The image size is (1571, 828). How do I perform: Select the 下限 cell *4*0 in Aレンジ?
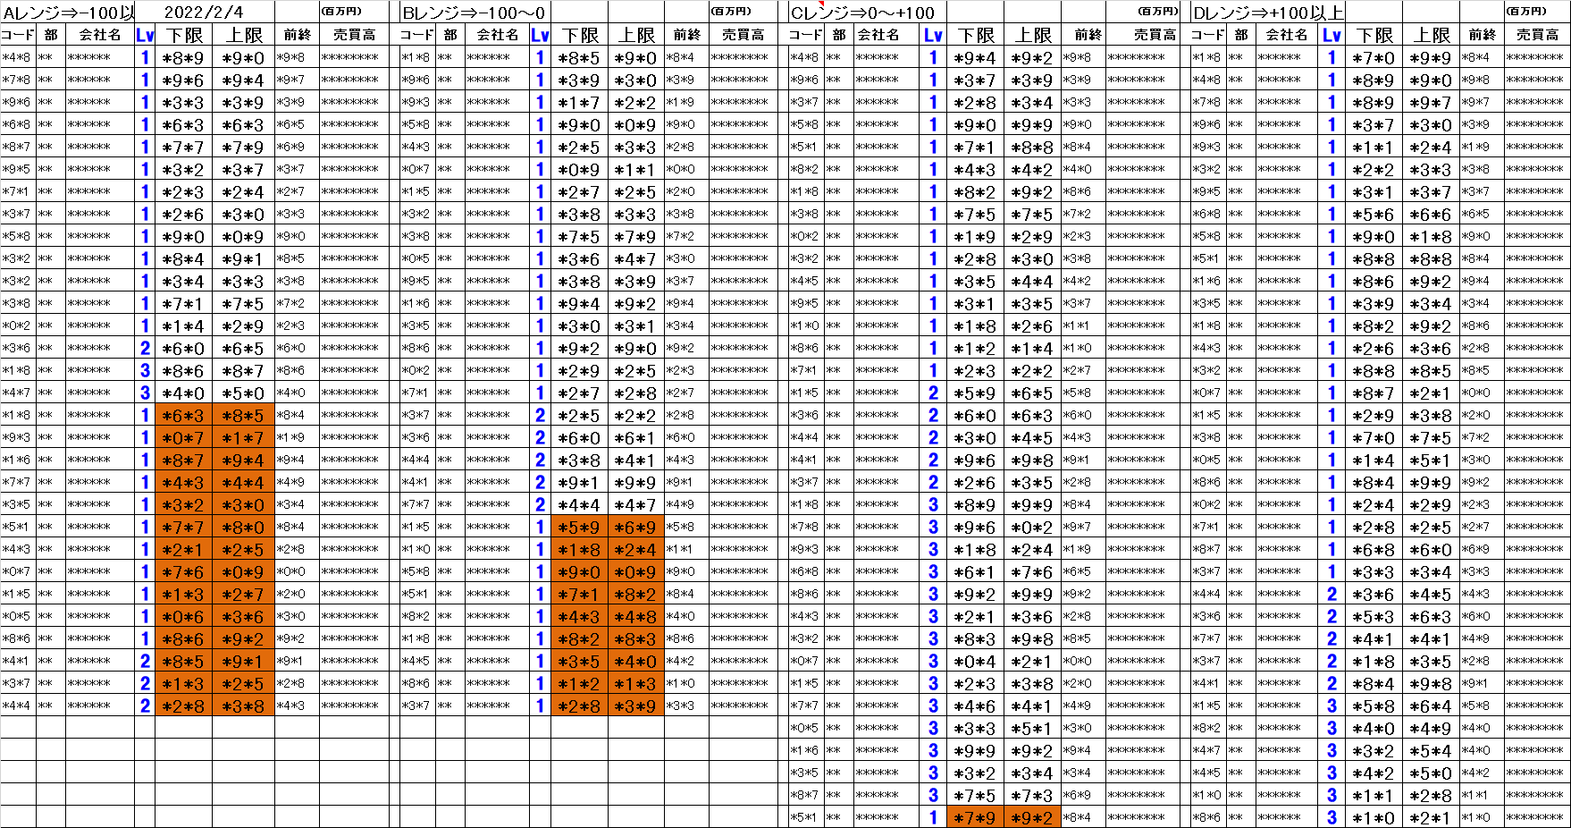pos(183,393)
